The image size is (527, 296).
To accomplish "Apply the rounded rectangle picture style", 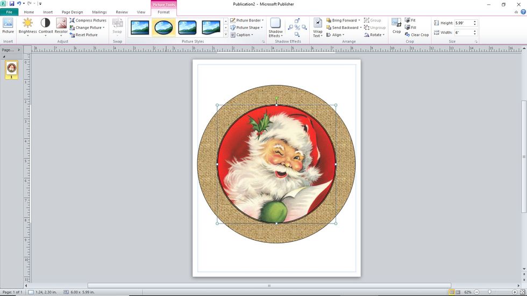I will [187, 27].
